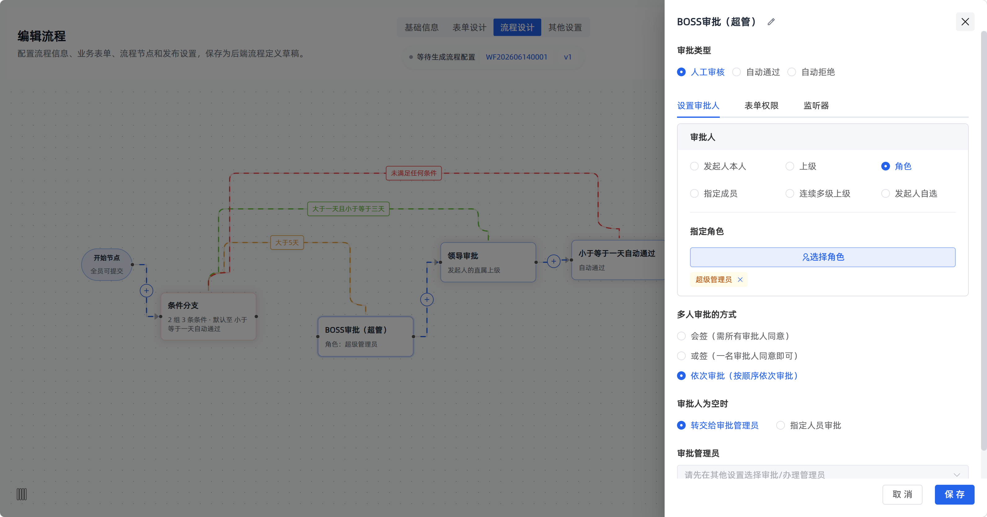Click the plus button after 领导审批 node

pos(553,261)
